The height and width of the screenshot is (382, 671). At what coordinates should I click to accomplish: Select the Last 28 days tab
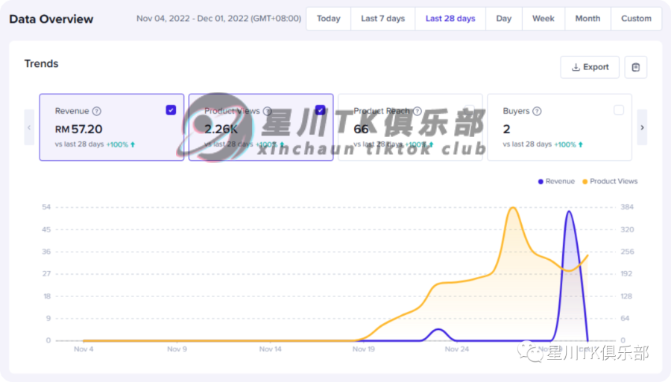[450, 19]
